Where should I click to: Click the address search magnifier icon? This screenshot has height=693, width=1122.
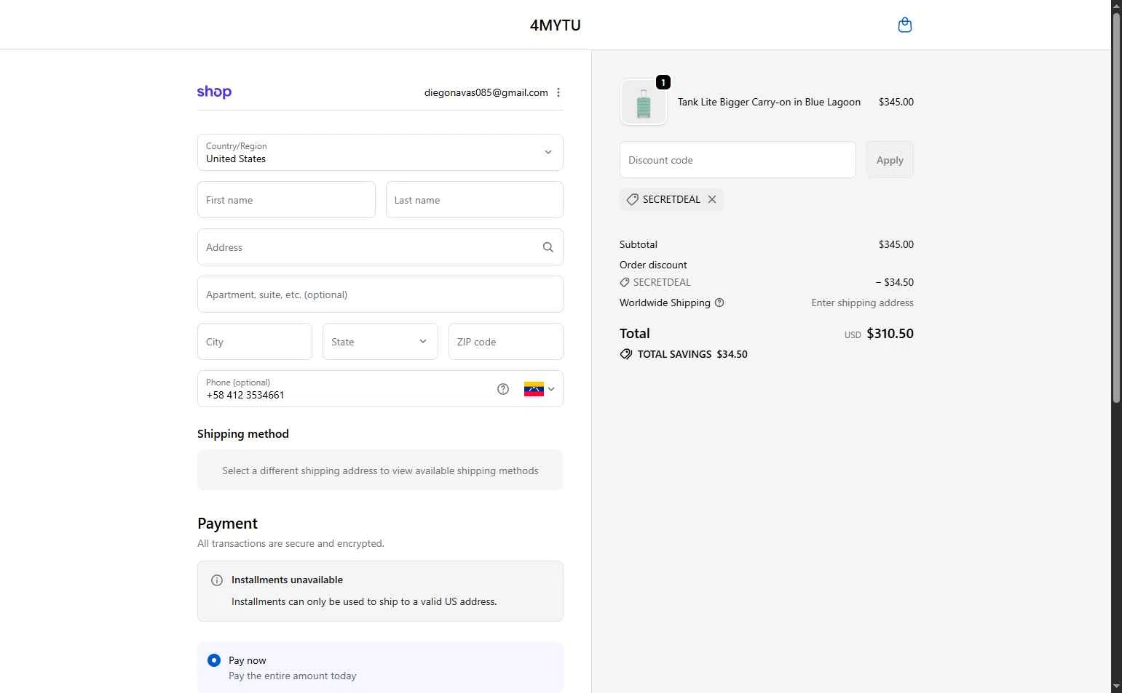click(x=548, y=247)
